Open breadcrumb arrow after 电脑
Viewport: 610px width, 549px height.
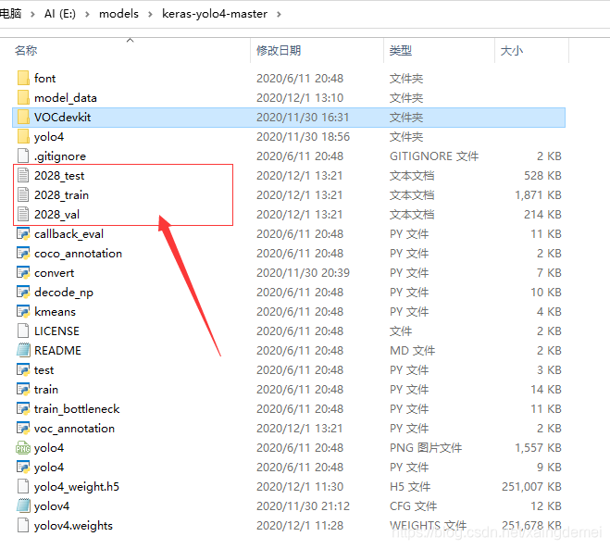32,14
